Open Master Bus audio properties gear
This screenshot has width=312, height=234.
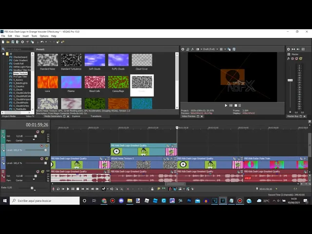(288, 49)
